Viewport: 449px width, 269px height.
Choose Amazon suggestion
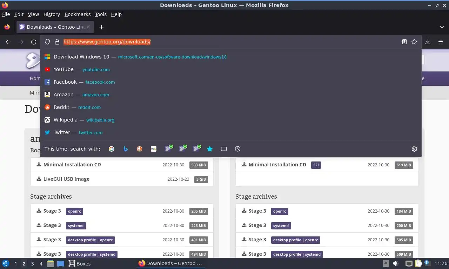point(231,95)
